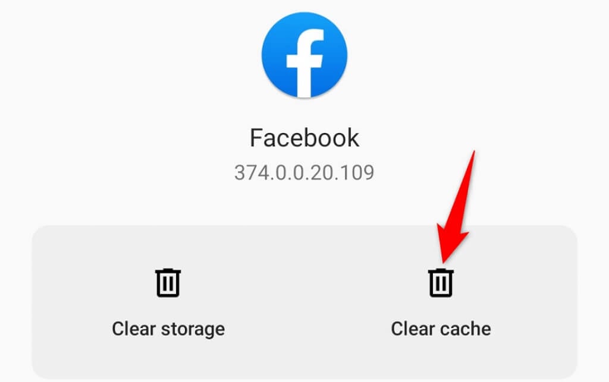This screenshot has height=382, width=609.
Task: Tap the lid of the Clear storage trash icon
Action: pyautogui.click(x=168, y=271)
